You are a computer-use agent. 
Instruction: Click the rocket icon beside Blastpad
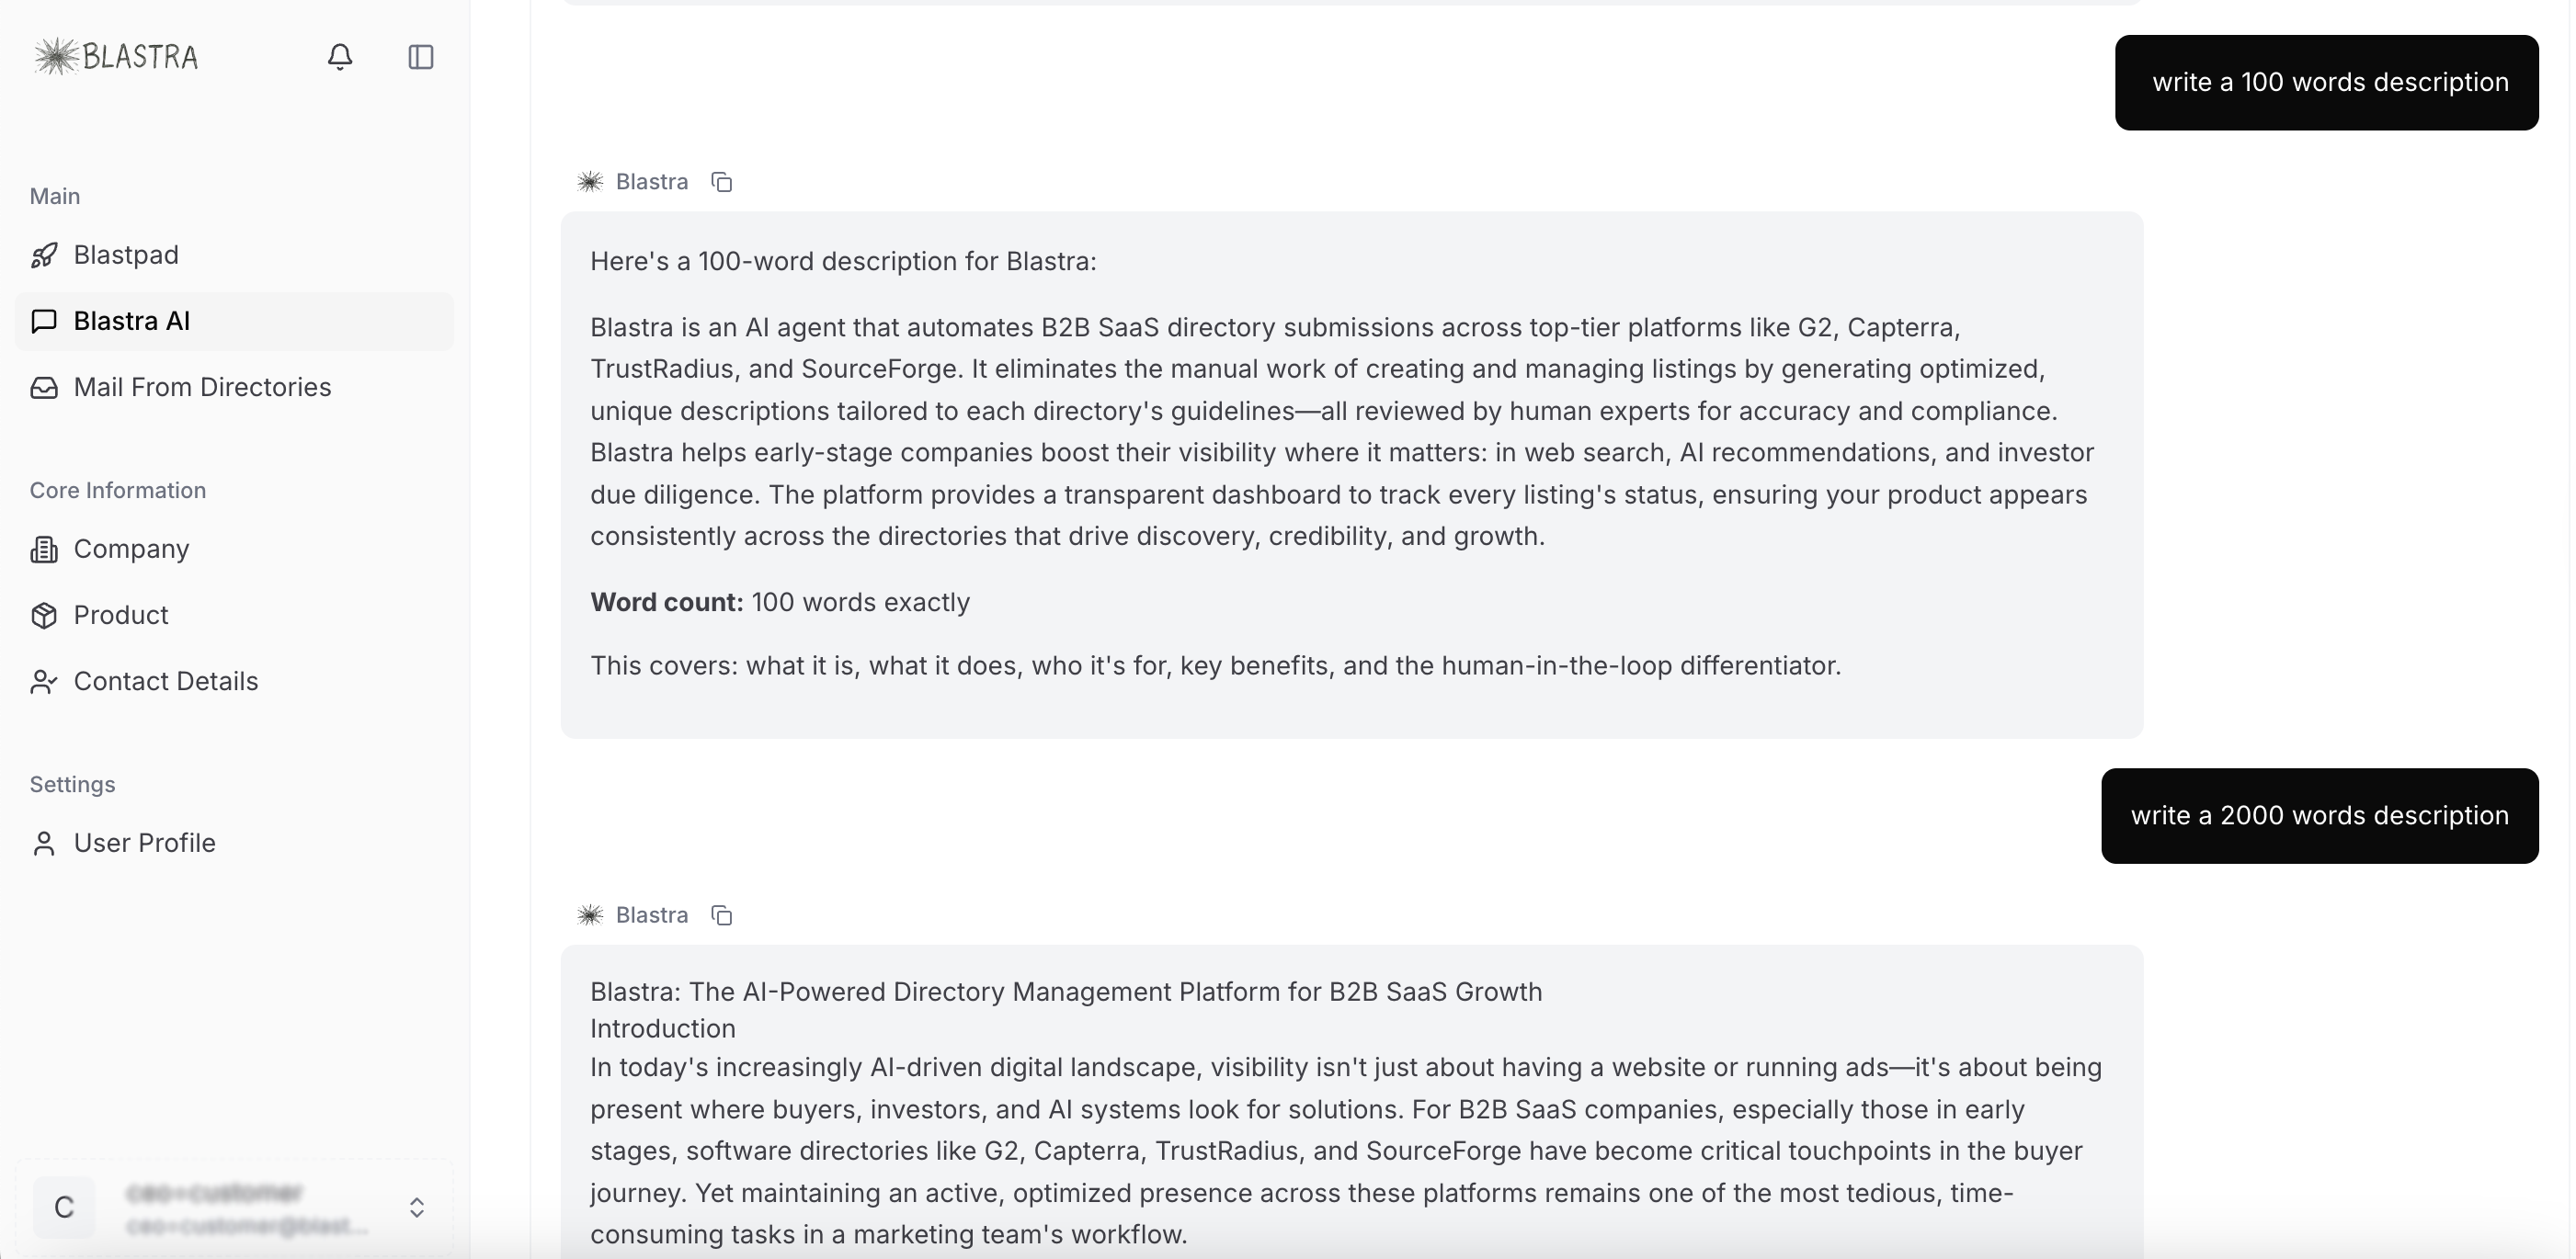coord(44,255)
